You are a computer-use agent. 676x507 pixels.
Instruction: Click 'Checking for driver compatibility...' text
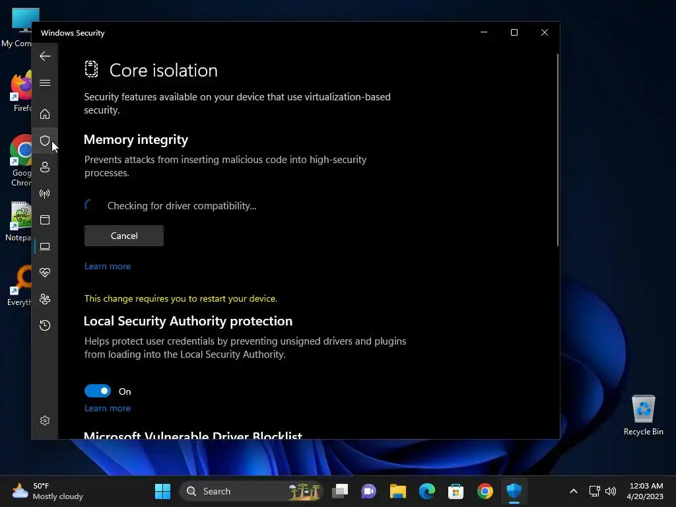click(x=182, y=206)
